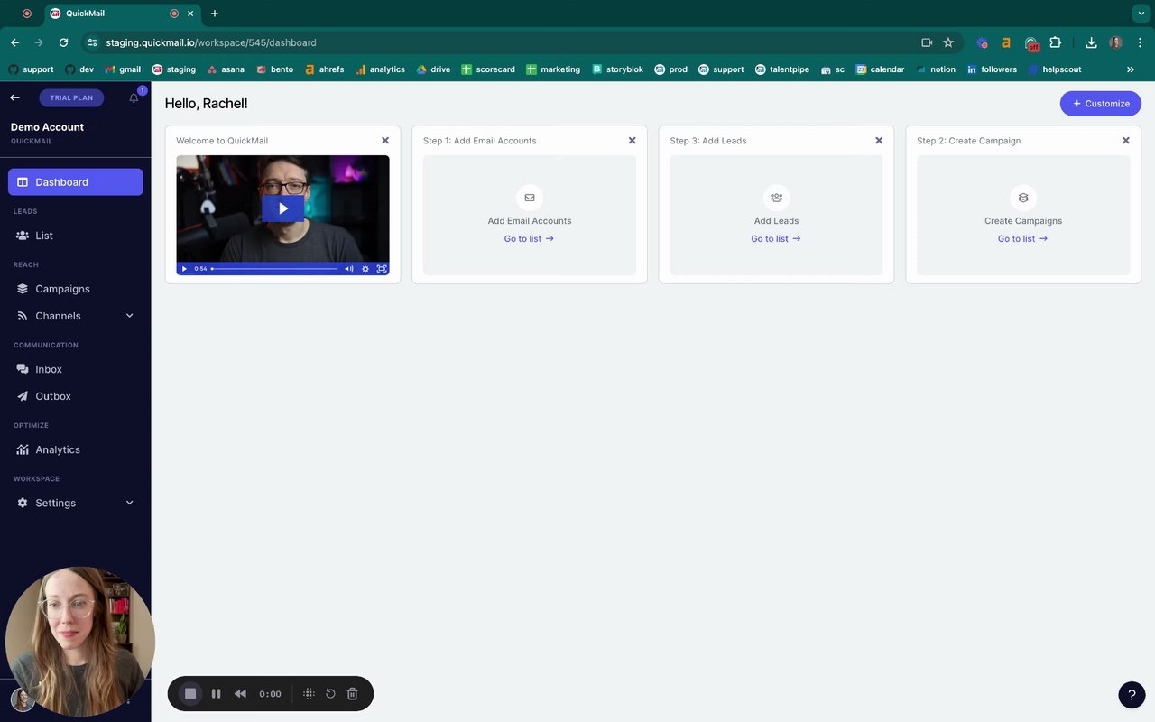Open the video settings gear
The image size is (1155, 722).
point(365,268)
